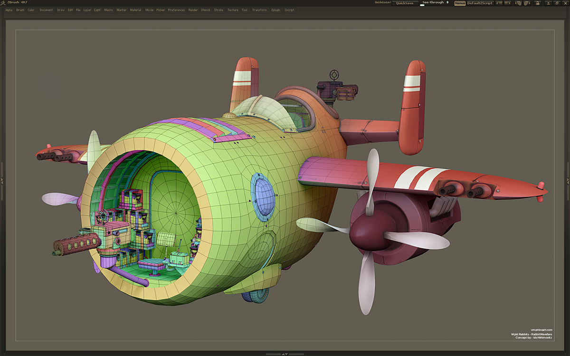Load previous UI colors icon
The width and height of the screenshot is (570, 356).
click(499, 3)
